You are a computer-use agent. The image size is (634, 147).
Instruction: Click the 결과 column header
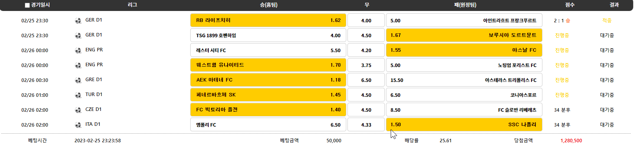[614, 5]
